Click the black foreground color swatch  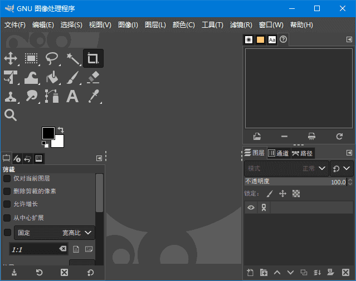click(47, 133)
